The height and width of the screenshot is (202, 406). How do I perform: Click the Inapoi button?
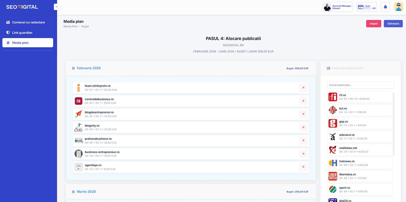(373, 23)
